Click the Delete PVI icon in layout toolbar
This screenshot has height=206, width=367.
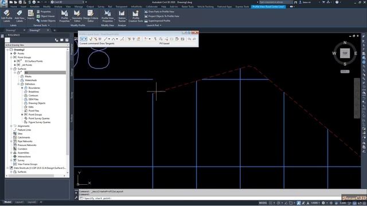tap(96, 39)
